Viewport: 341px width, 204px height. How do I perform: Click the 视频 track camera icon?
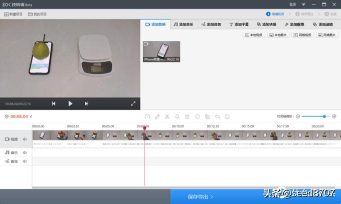[x=7, y=139]
